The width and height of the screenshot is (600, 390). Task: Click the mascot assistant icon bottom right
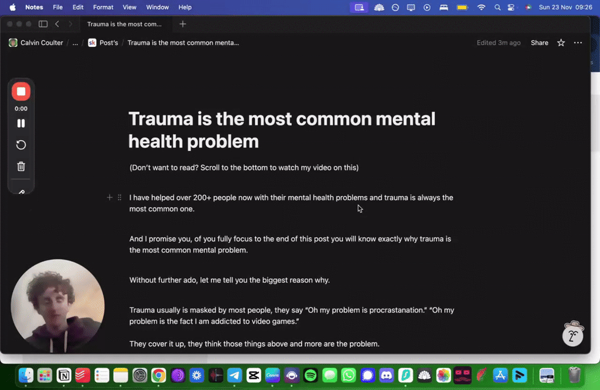tap(572, 335)
